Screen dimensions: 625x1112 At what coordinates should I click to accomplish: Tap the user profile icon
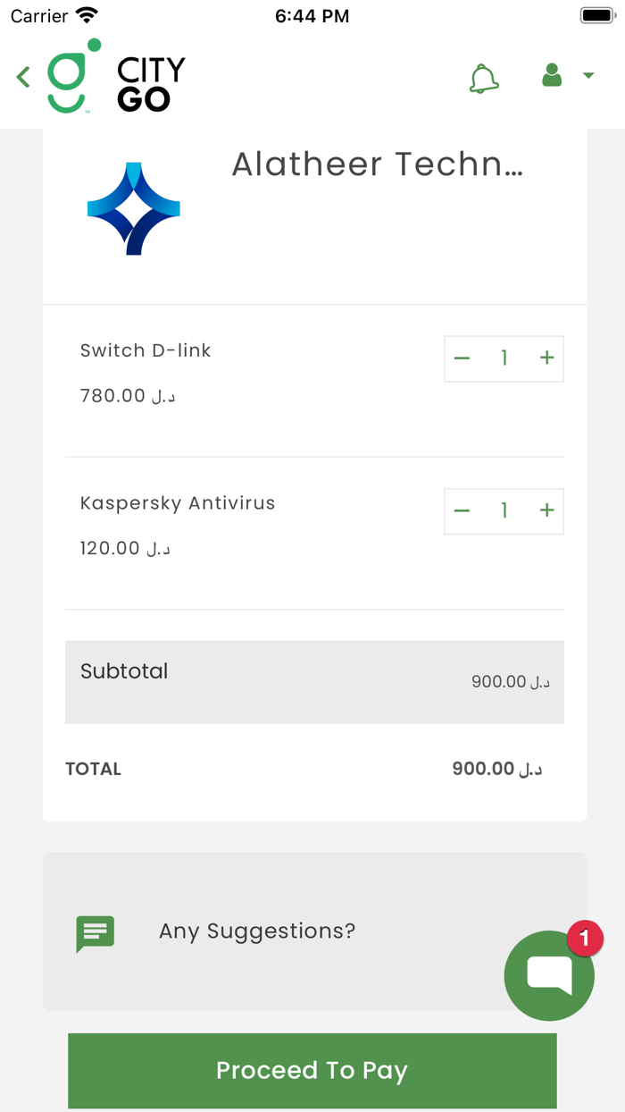(552, 76)
